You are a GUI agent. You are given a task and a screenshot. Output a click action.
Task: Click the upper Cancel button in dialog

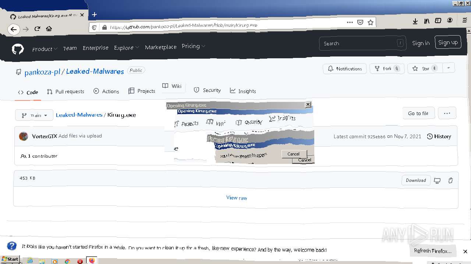point(293,154)
